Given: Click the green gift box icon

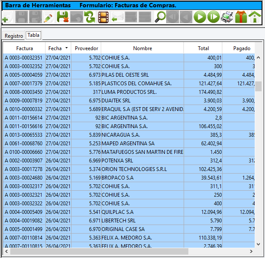Looking at the screenshot, I should coord(241,17).
